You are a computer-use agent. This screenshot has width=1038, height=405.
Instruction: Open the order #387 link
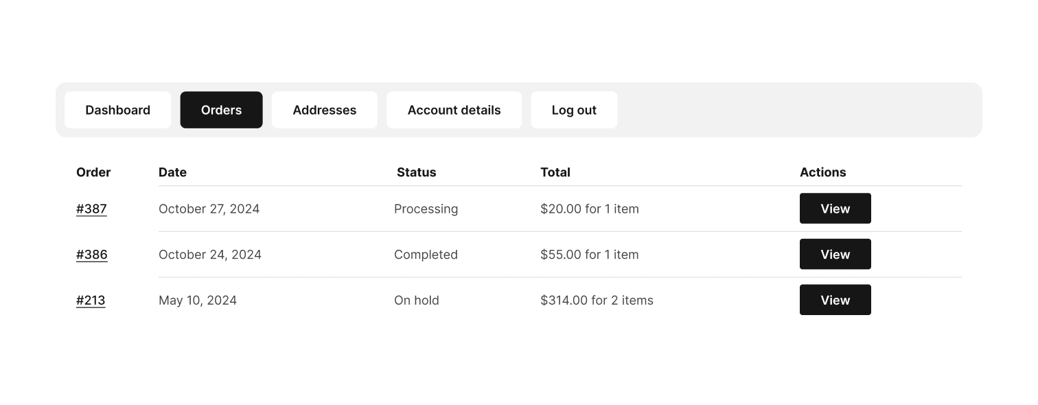[91, 209]
